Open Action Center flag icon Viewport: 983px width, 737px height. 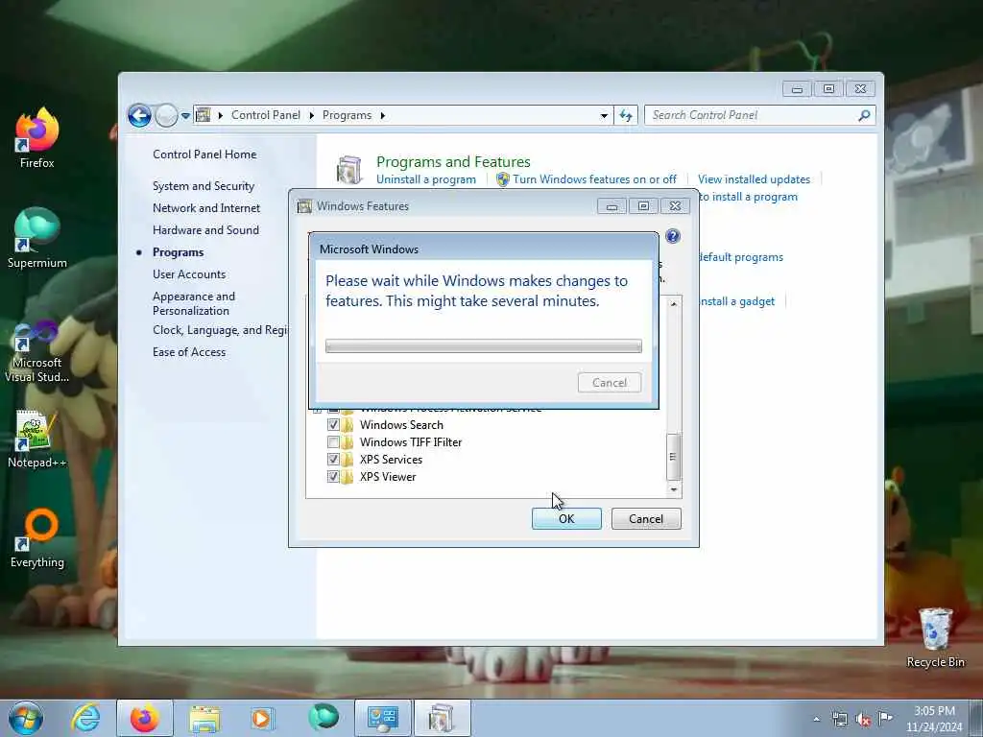tap(885, 718)
